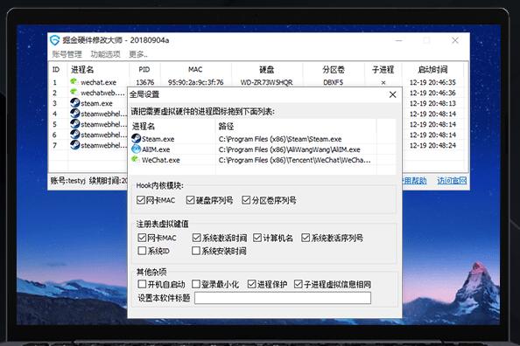Click steamwebhelper icon in row 7
Image resolution: width=520 pixels, height=346 pixels.
[75, 145]
